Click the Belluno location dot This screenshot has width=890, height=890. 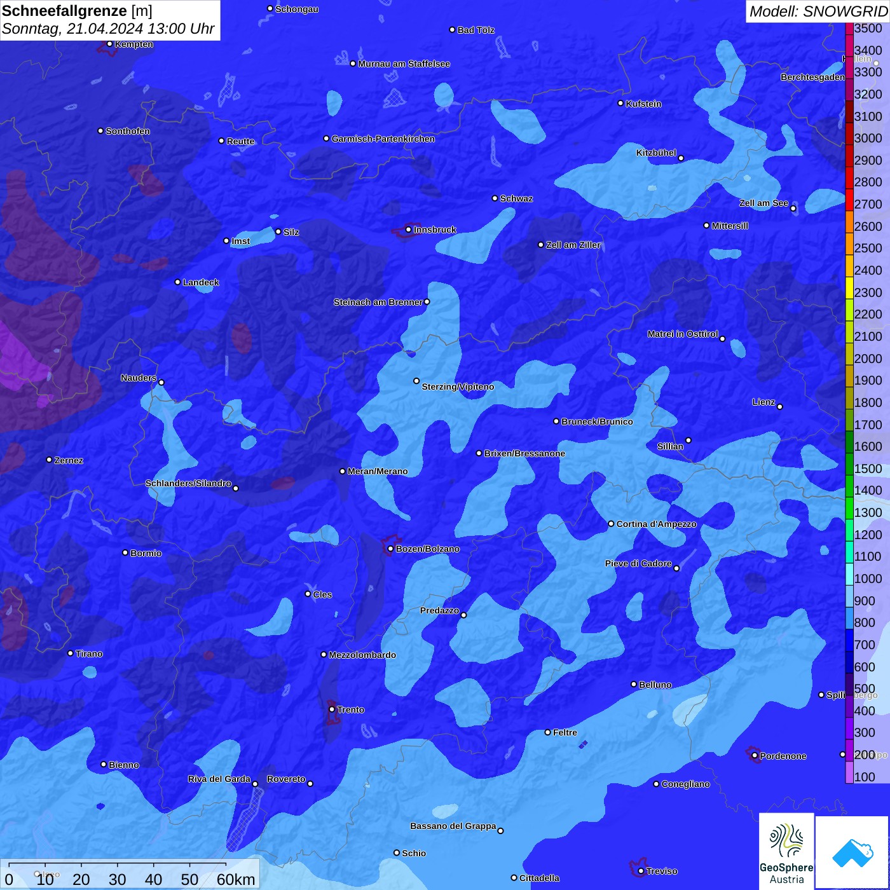coord(633,684)
